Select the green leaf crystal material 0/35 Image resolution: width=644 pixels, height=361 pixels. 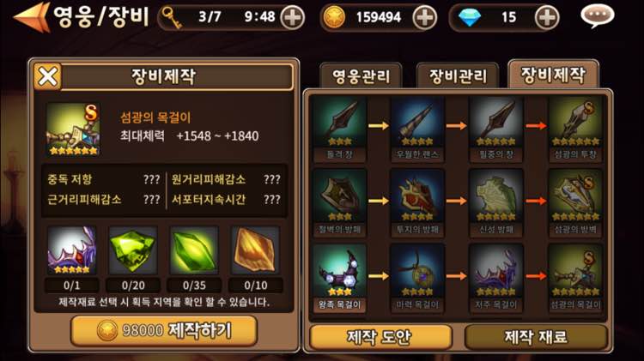194,258
